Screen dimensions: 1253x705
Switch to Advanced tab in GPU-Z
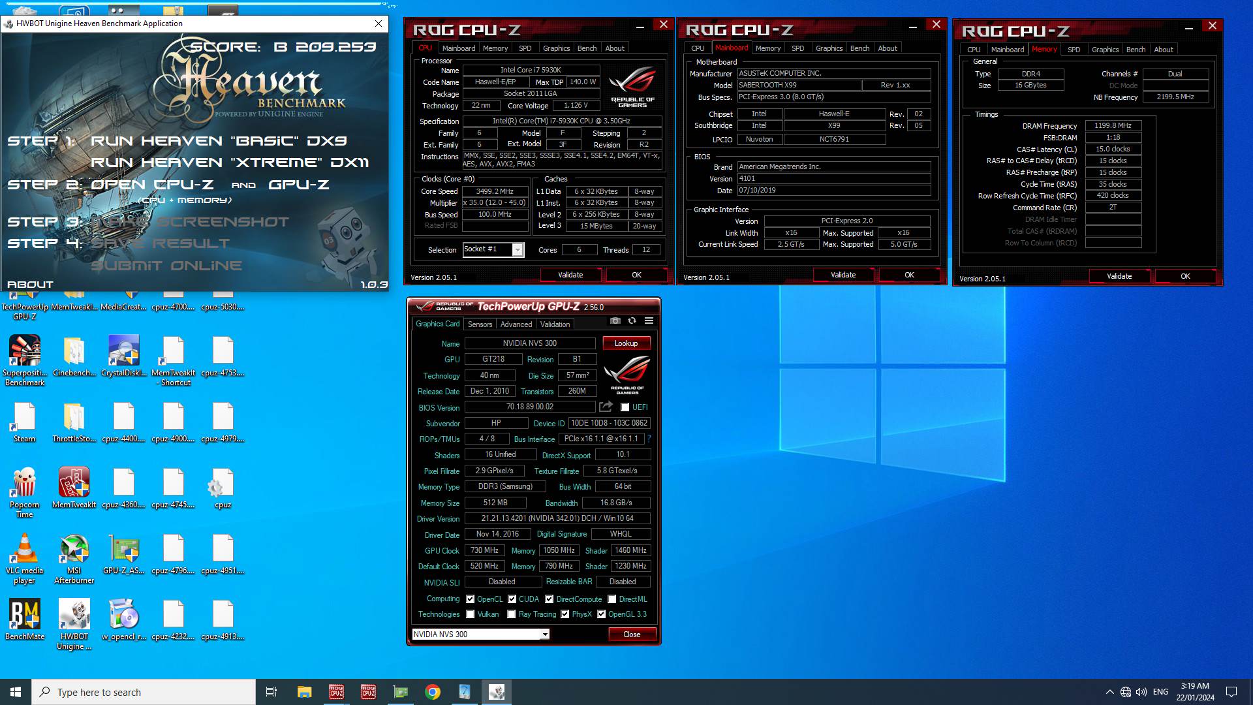click(x=516, y=324)
